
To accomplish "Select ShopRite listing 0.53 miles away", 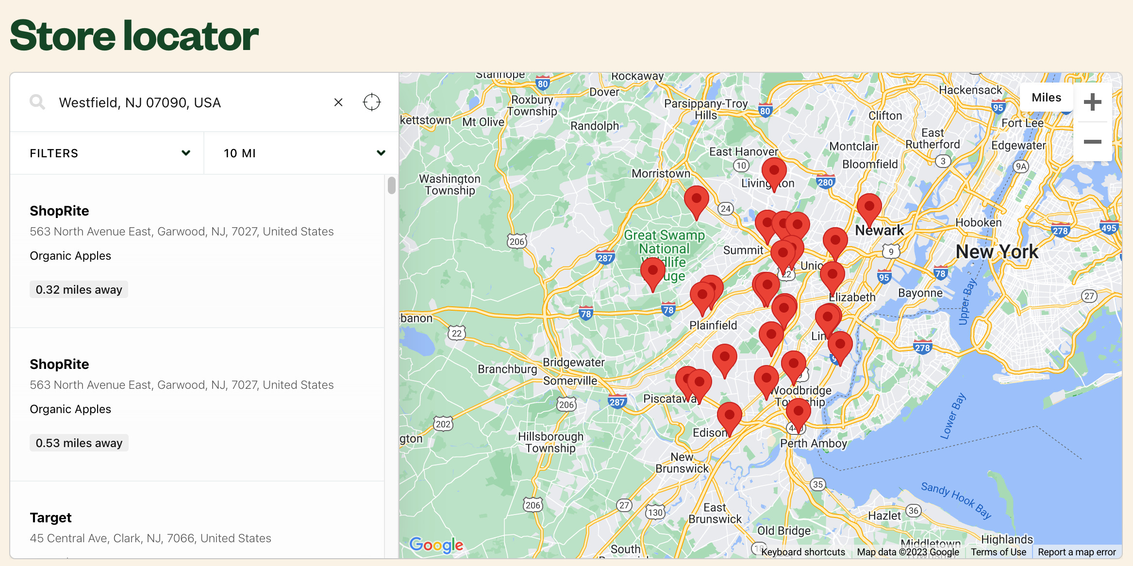I will click(x=197, y=404).
